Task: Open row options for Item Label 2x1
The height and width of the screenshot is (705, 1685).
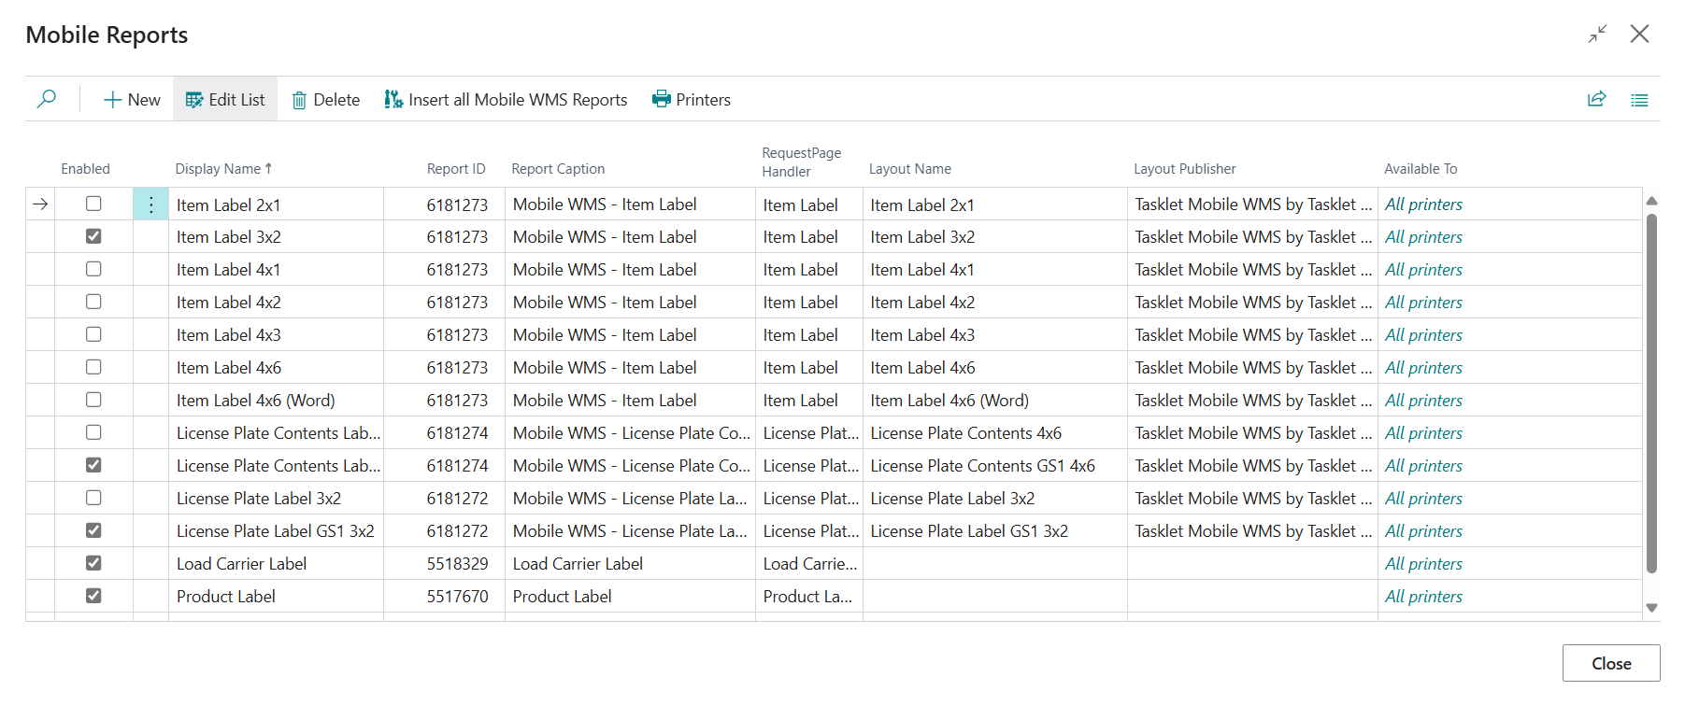Action: (x=151, y=204)
